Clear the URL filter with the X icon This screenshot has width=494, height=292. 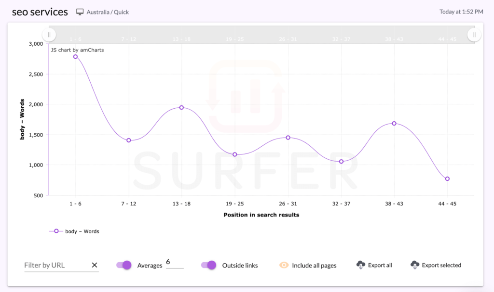95,265
